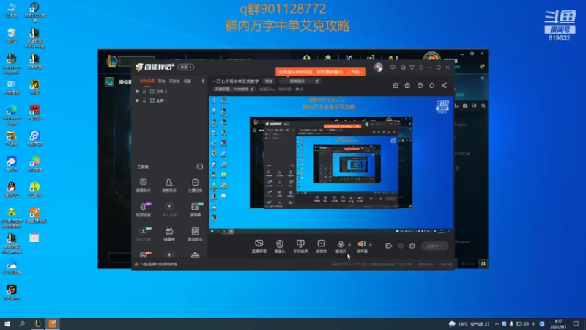Expand the orange tag suggestion banner
Image resolution: width=586 pixels, height=330 pixels.
(x=320, y=72)
